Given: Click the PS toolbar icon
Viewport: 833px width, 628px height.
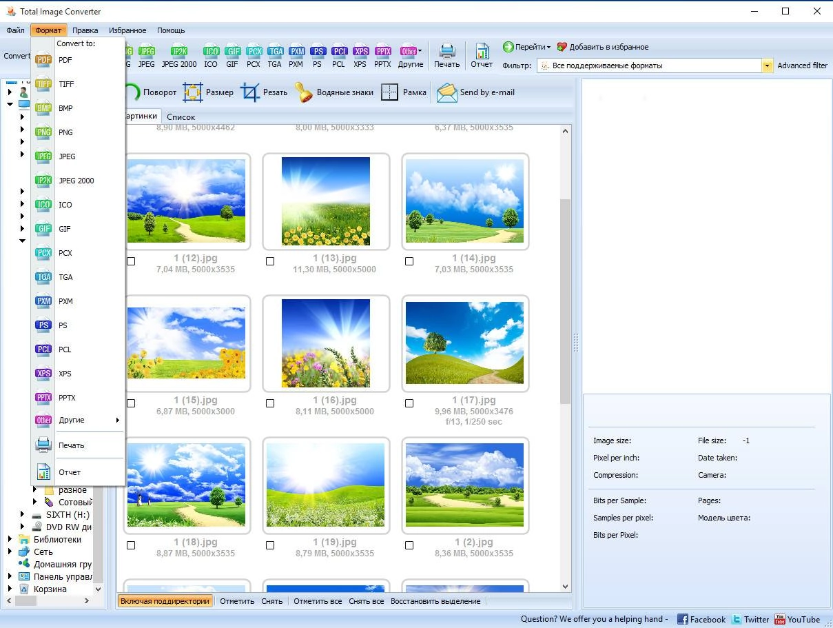Looking at the screenshot, I should click(317, 57).
